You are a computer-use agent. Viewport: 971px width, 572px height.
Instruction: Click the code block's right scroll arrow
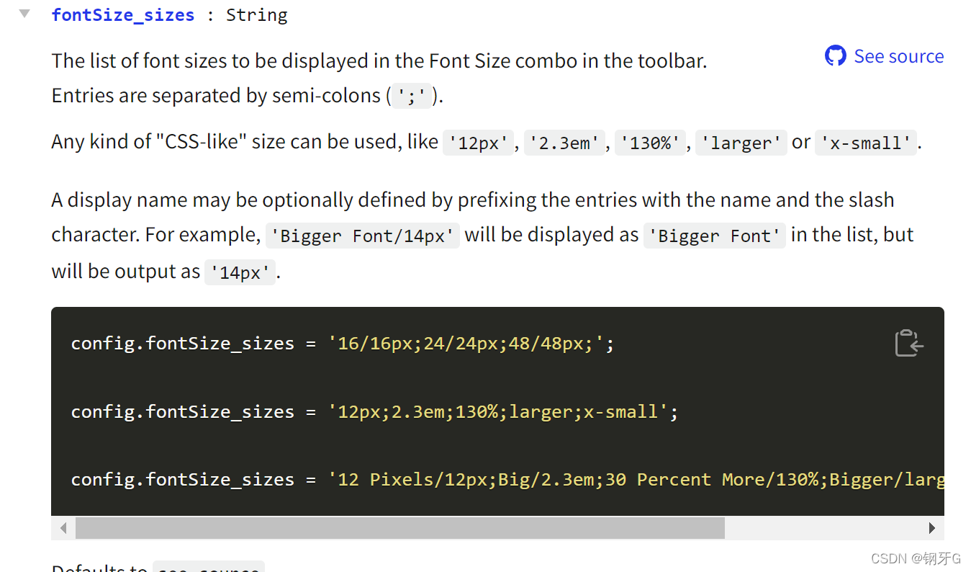pyautogui.click(x=932, y=527)
